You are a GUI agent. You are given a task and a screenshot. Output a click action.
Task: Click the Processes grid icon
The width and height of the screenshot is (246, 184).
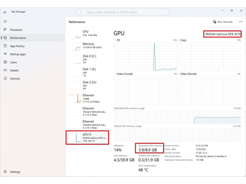[x=5, y=29]
